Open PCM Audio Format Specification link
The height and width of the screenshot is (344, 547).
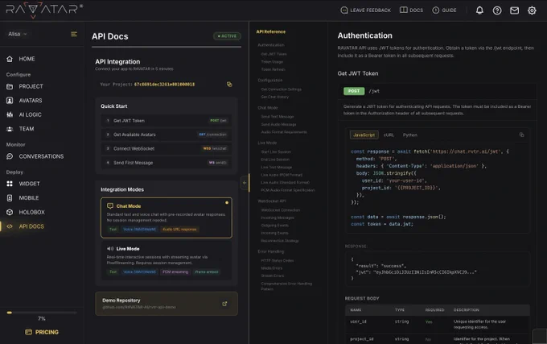point(288,190)
